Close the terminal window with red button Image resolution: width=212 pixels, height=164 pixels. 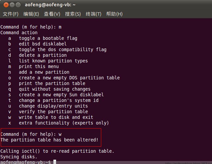point(6,5)
